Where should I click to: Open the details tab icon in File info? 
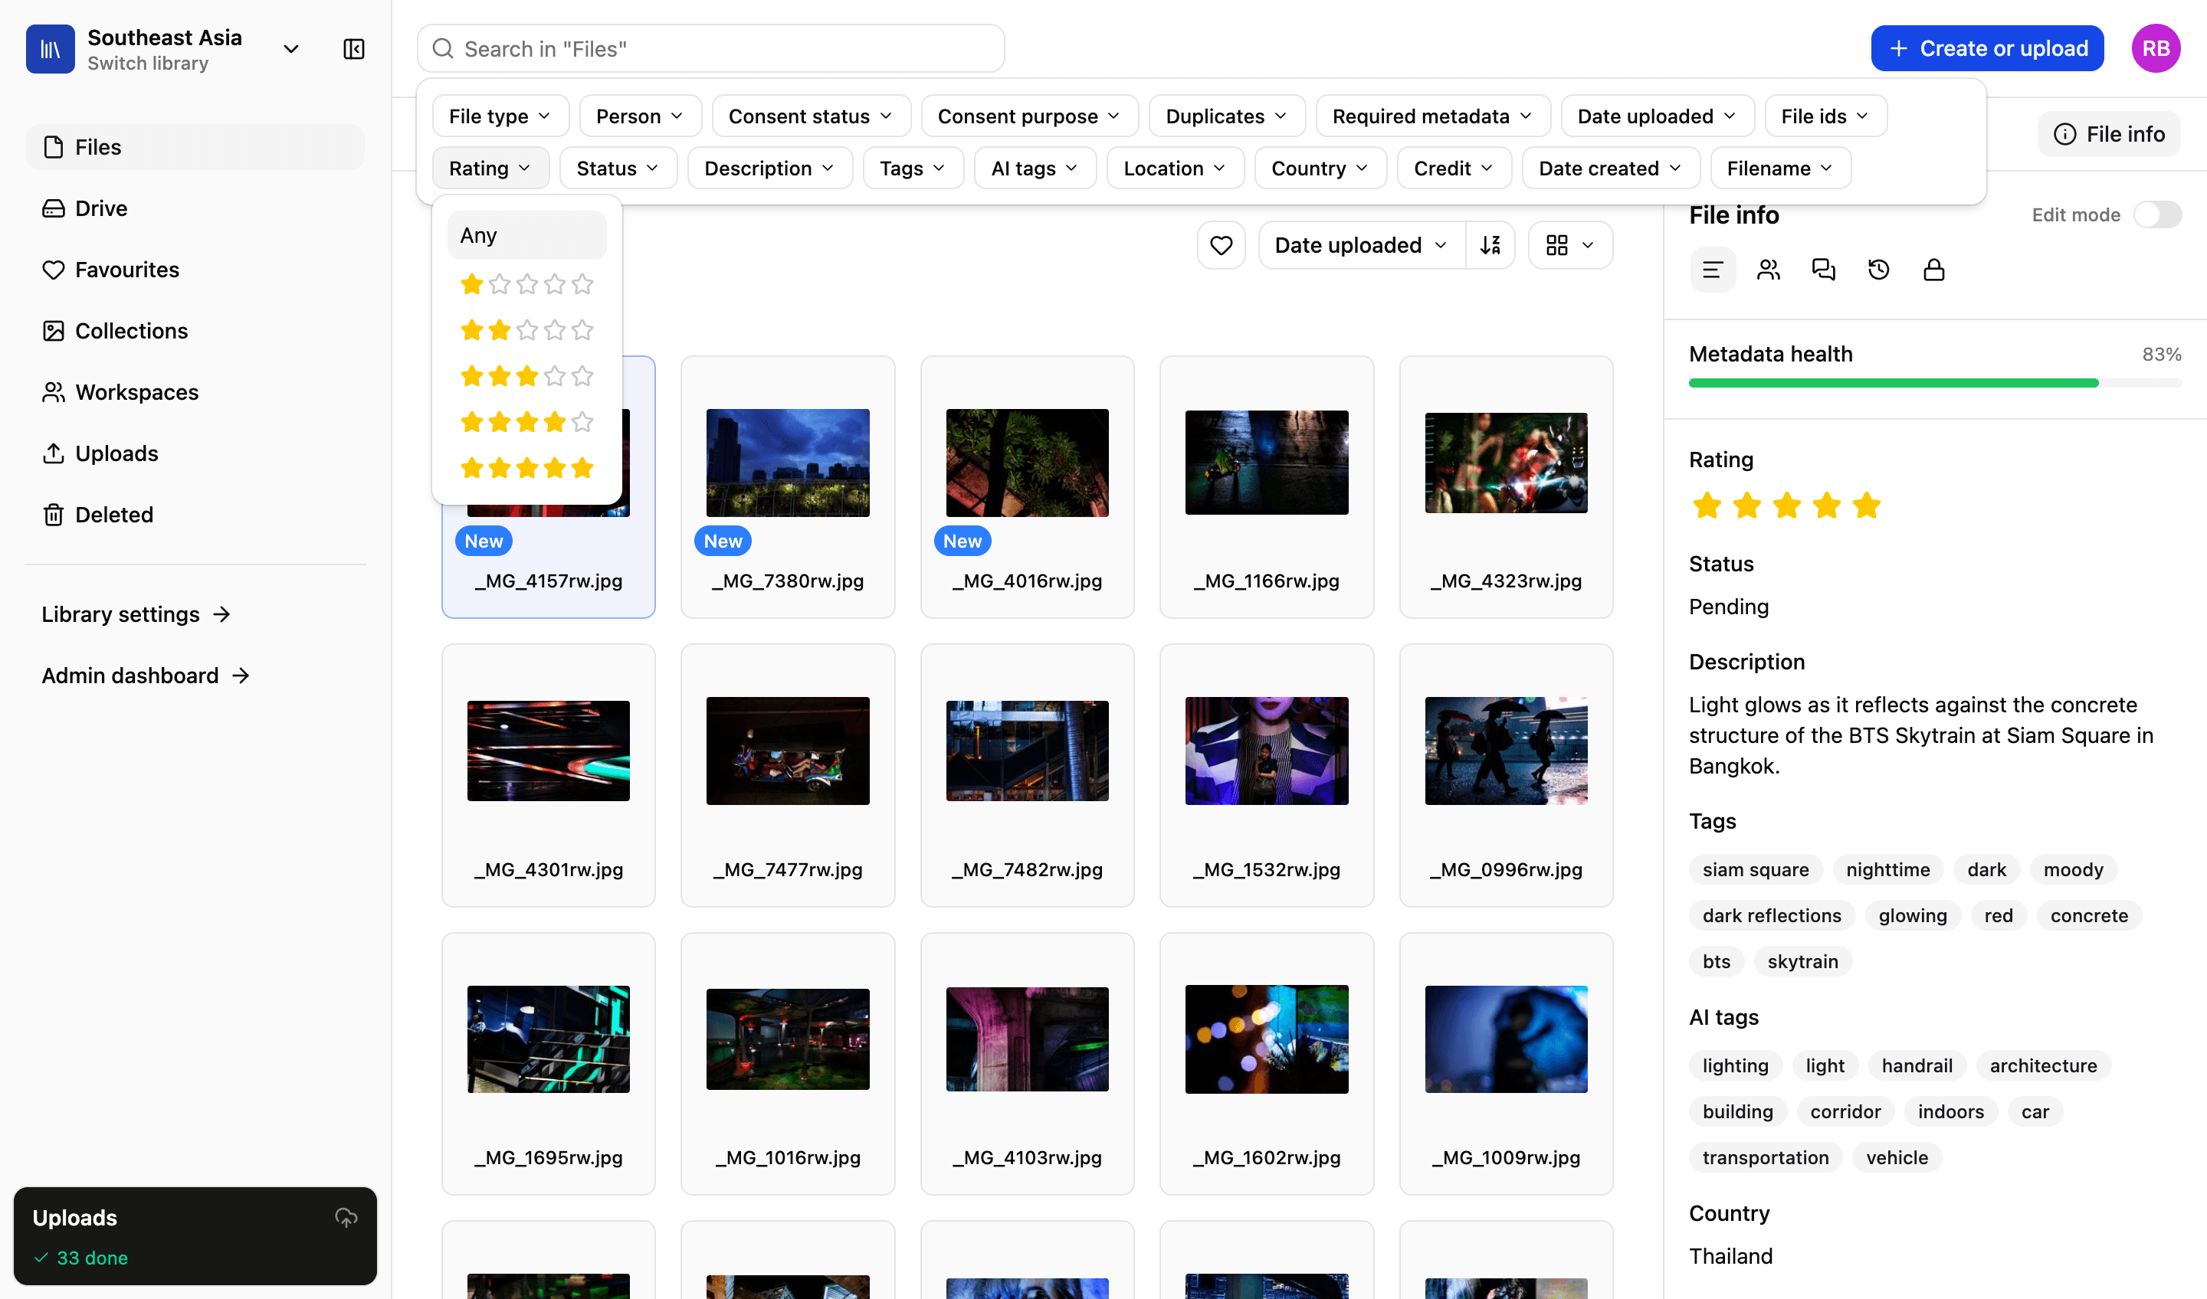pos(1712,270)
